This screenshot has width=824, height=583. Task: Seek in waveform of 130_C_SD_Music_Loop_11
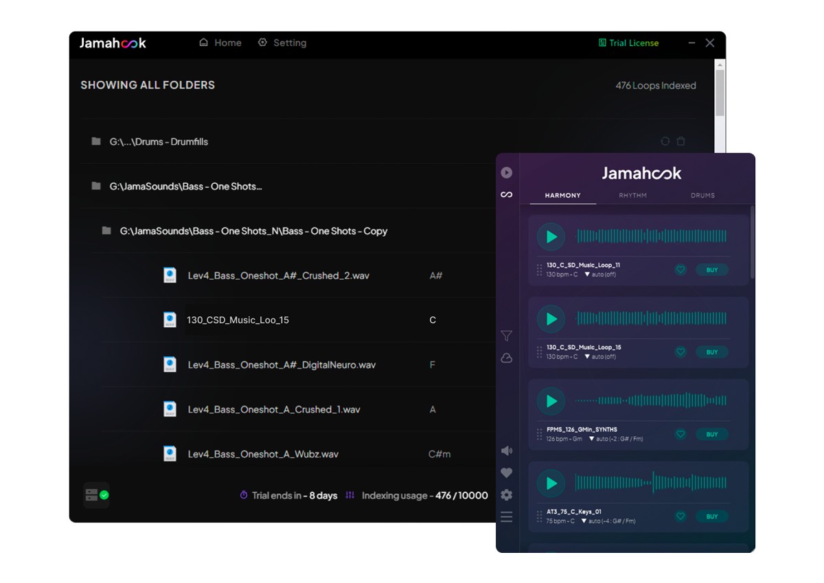652,237
